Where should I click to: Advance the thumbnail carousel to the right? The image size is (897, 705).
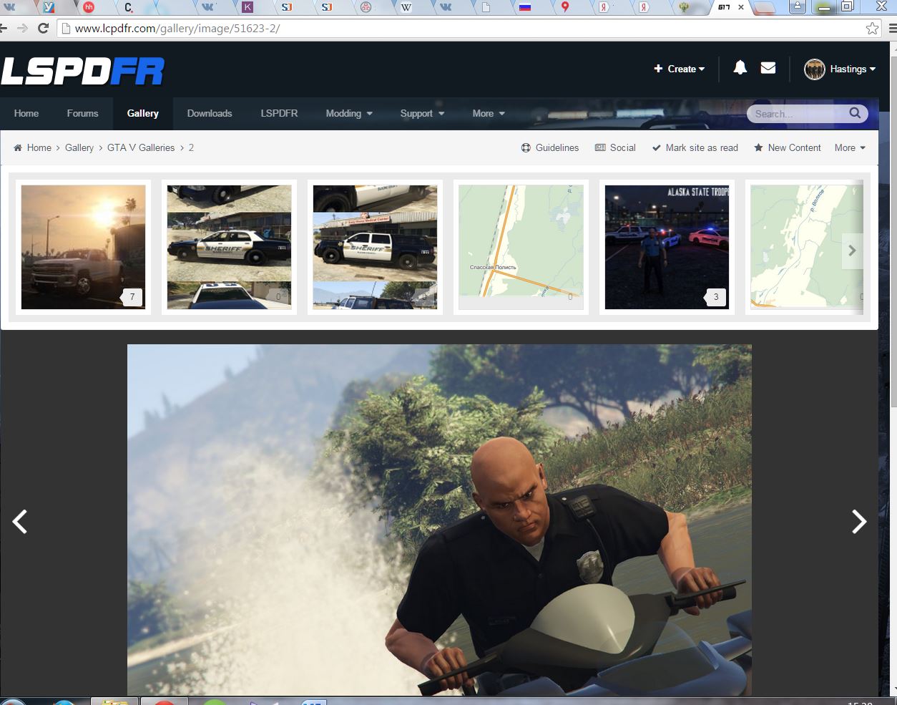click(x=852, y=251)
